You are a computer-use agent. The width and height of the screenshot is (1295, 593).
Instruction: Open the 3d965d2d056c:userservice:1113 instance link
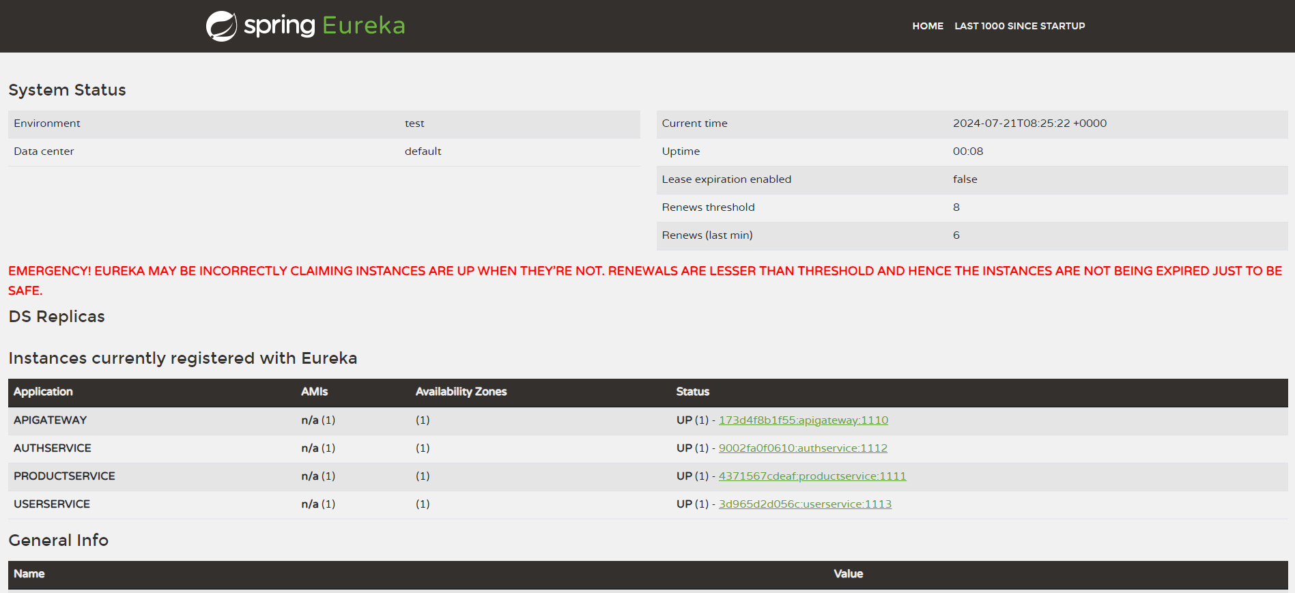click(805, 504)
